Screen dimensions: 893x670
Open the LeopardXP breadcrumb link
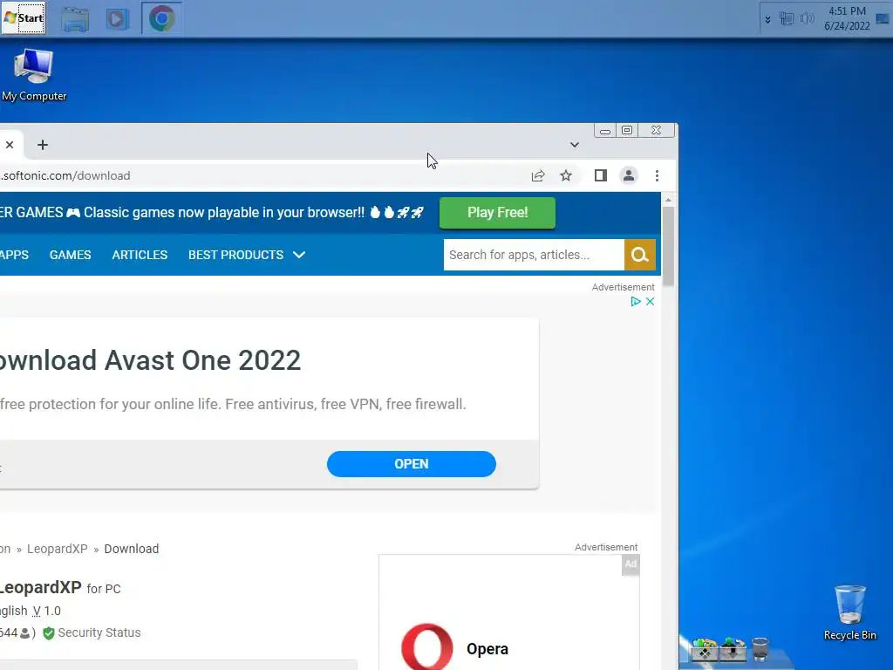pos(57,549)
